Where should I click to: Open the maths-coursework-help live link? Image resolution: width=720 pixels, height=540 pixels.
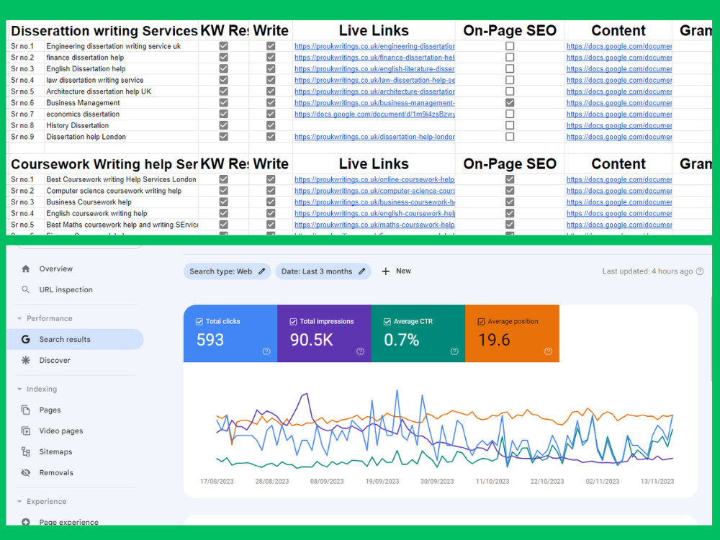[x=374, y=225]
